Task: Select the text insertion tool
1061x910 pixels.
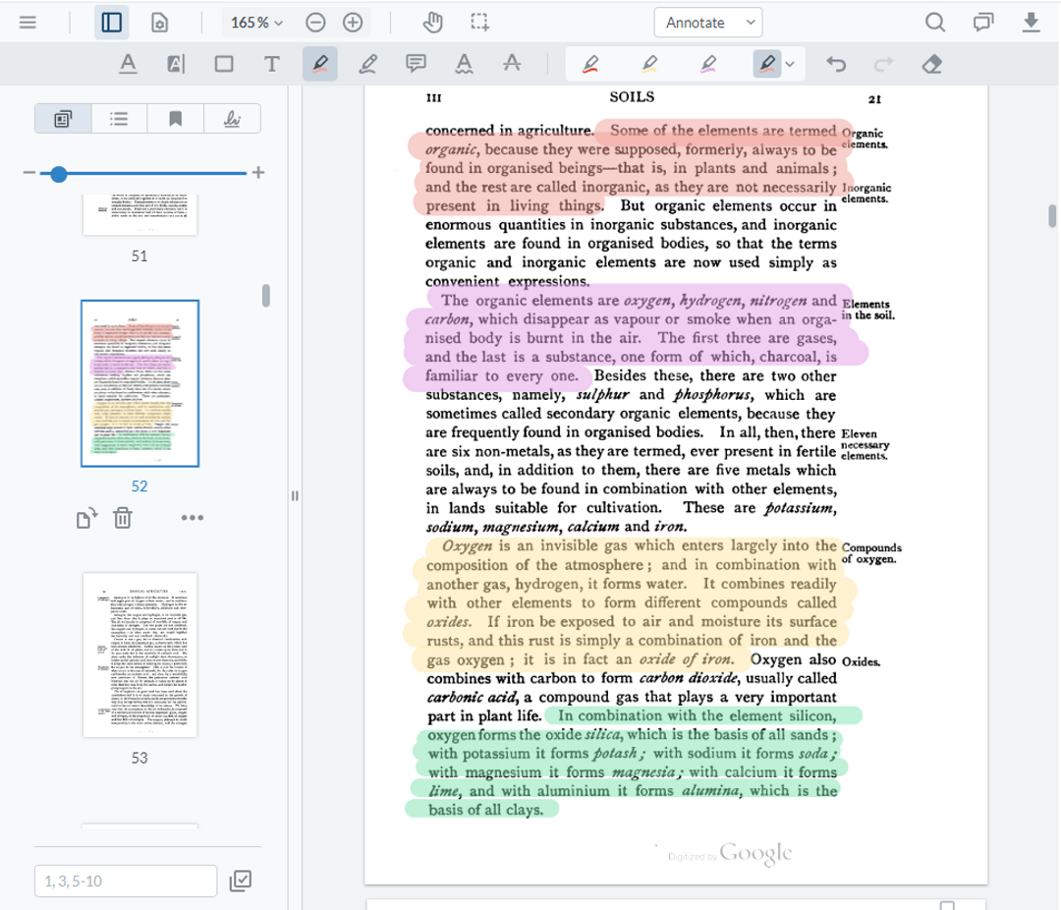Action: [x=272, y=62]
